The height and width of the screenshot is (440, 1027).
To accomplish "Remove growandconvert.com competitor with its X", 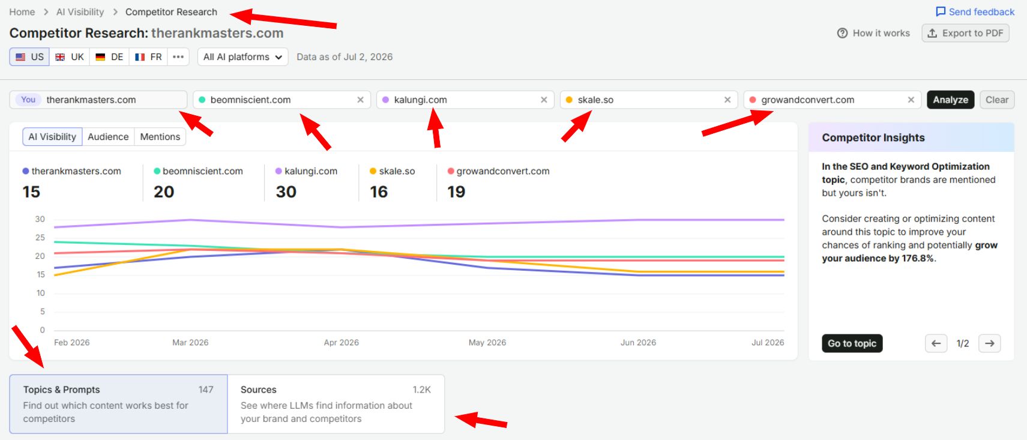I will (x=911, y=100).
